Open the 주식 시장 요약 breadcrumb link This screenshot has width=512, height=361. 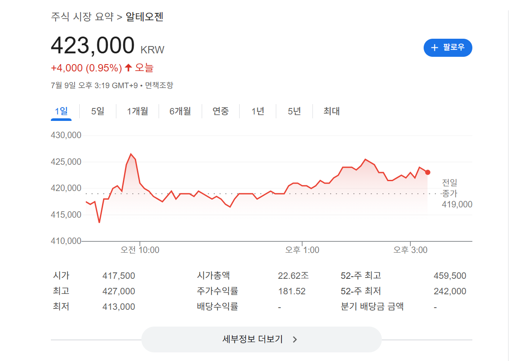point(82,17)
